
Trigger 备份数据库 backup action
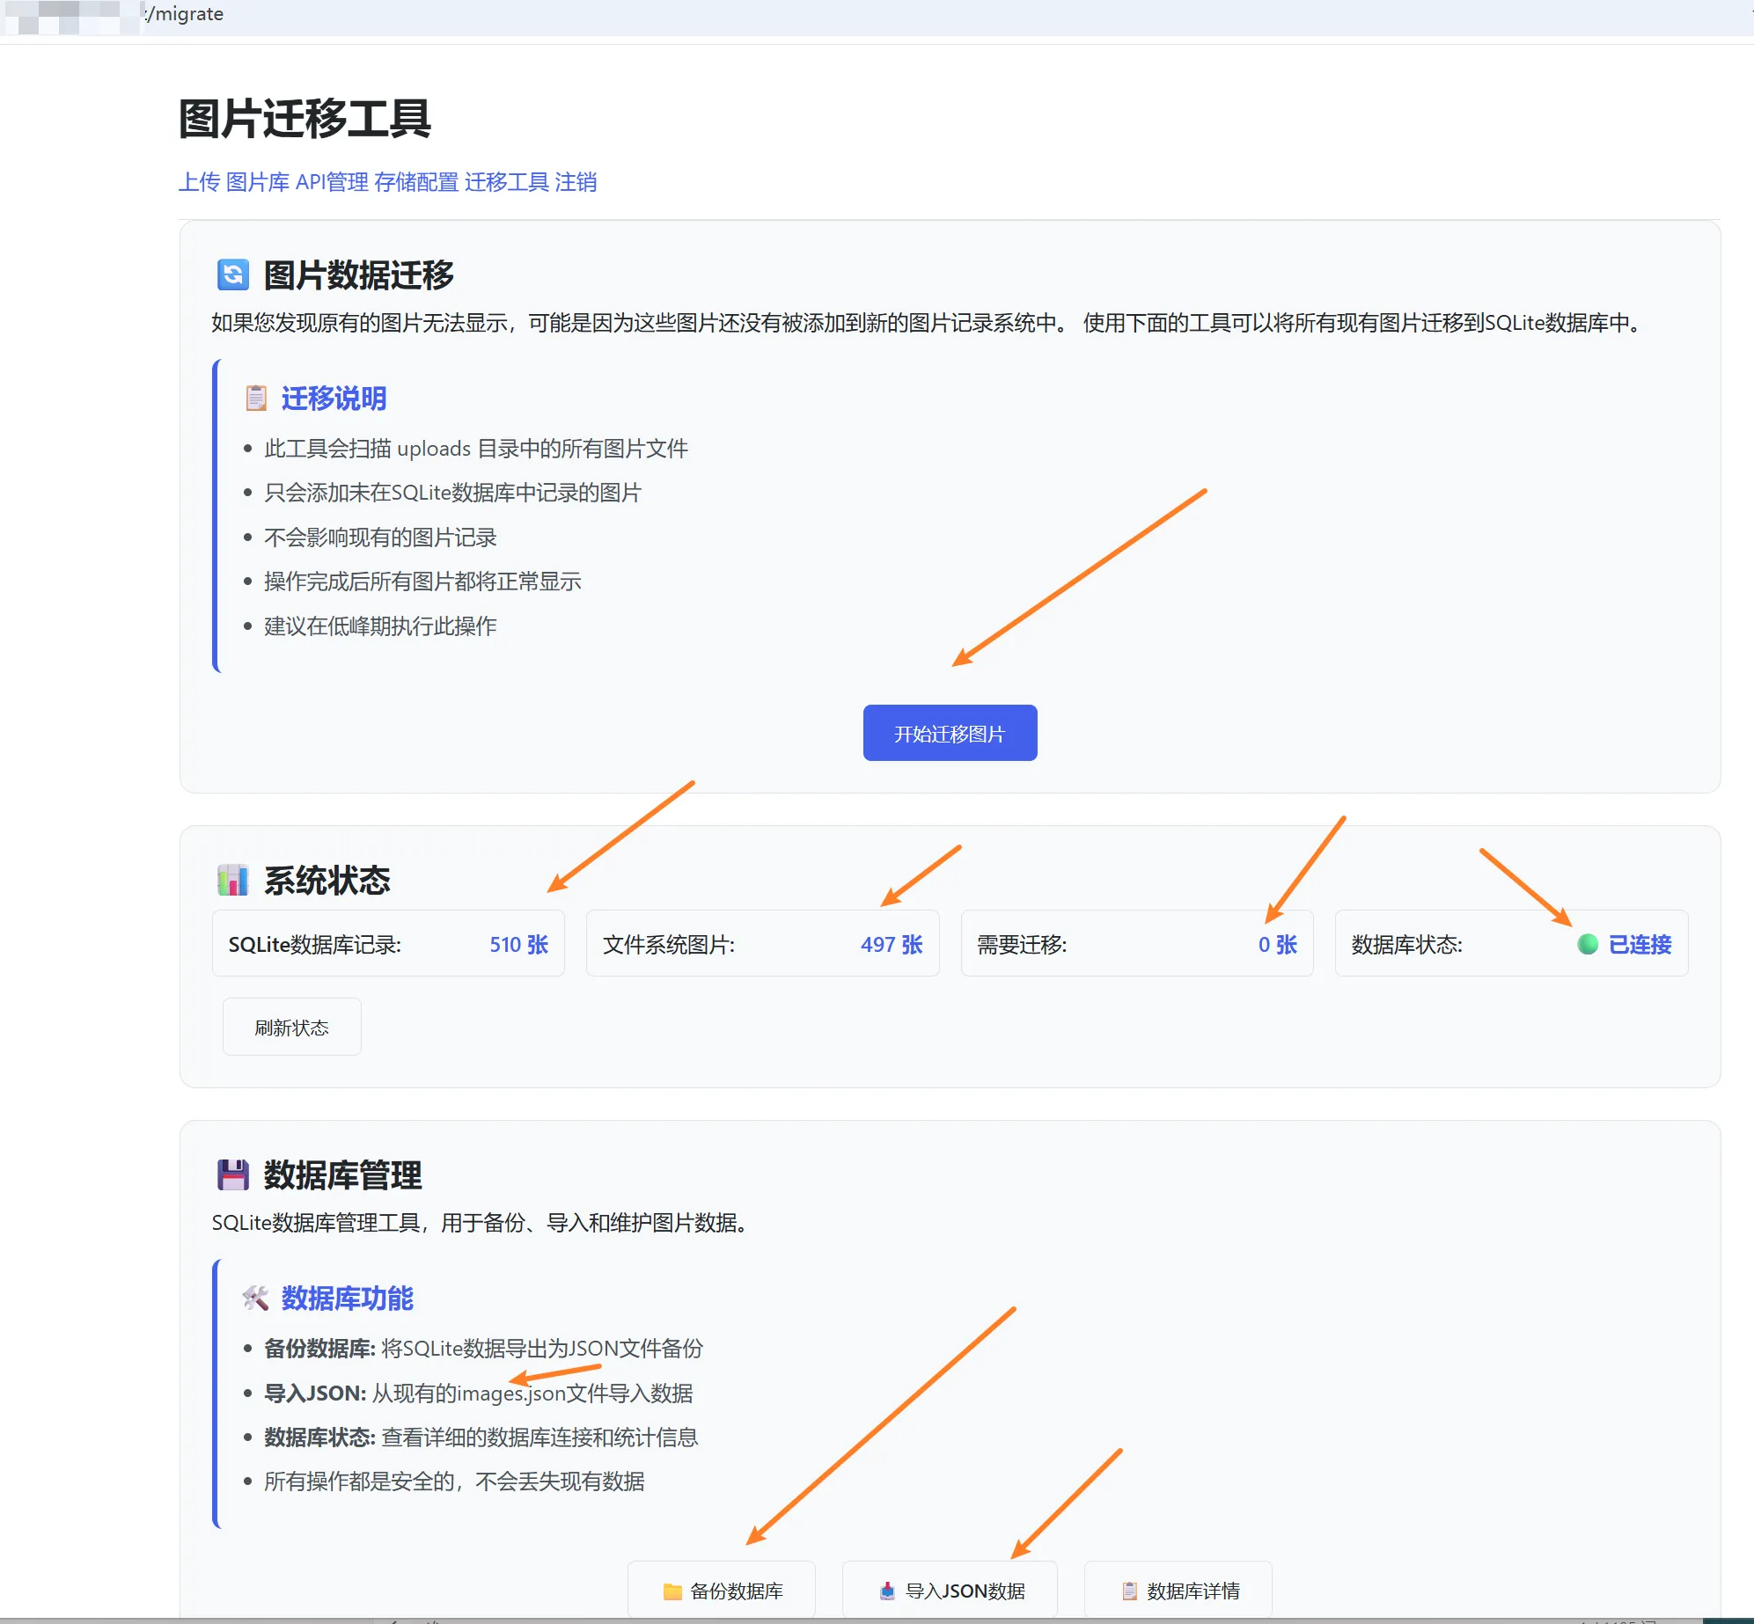(x=722, y=1589)
